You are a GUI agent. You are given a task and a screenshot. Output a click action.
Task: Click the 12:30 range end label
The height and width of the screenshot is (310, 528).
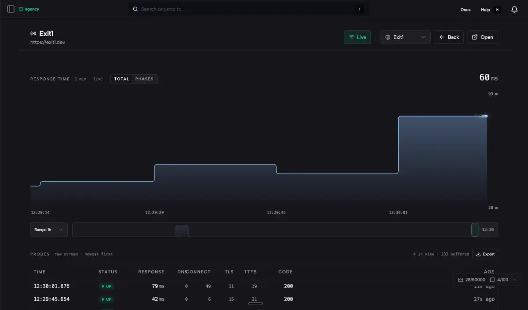pyautogui.click(x=488, y=230)
